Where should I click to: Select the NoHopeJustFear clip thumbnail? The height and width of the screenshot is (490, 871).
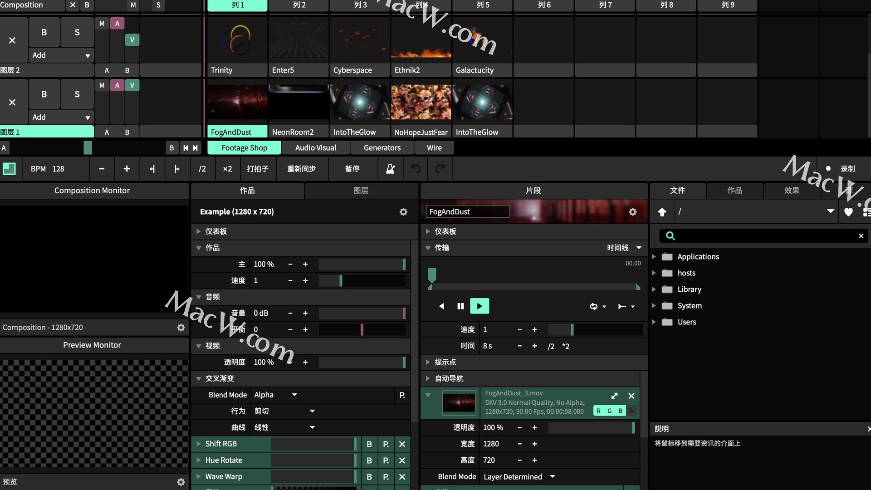point(421,103)
